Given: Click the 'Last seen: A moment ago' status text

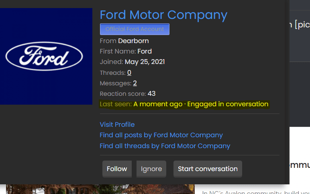Looking at the screenshot, I should tap(141, 104).
